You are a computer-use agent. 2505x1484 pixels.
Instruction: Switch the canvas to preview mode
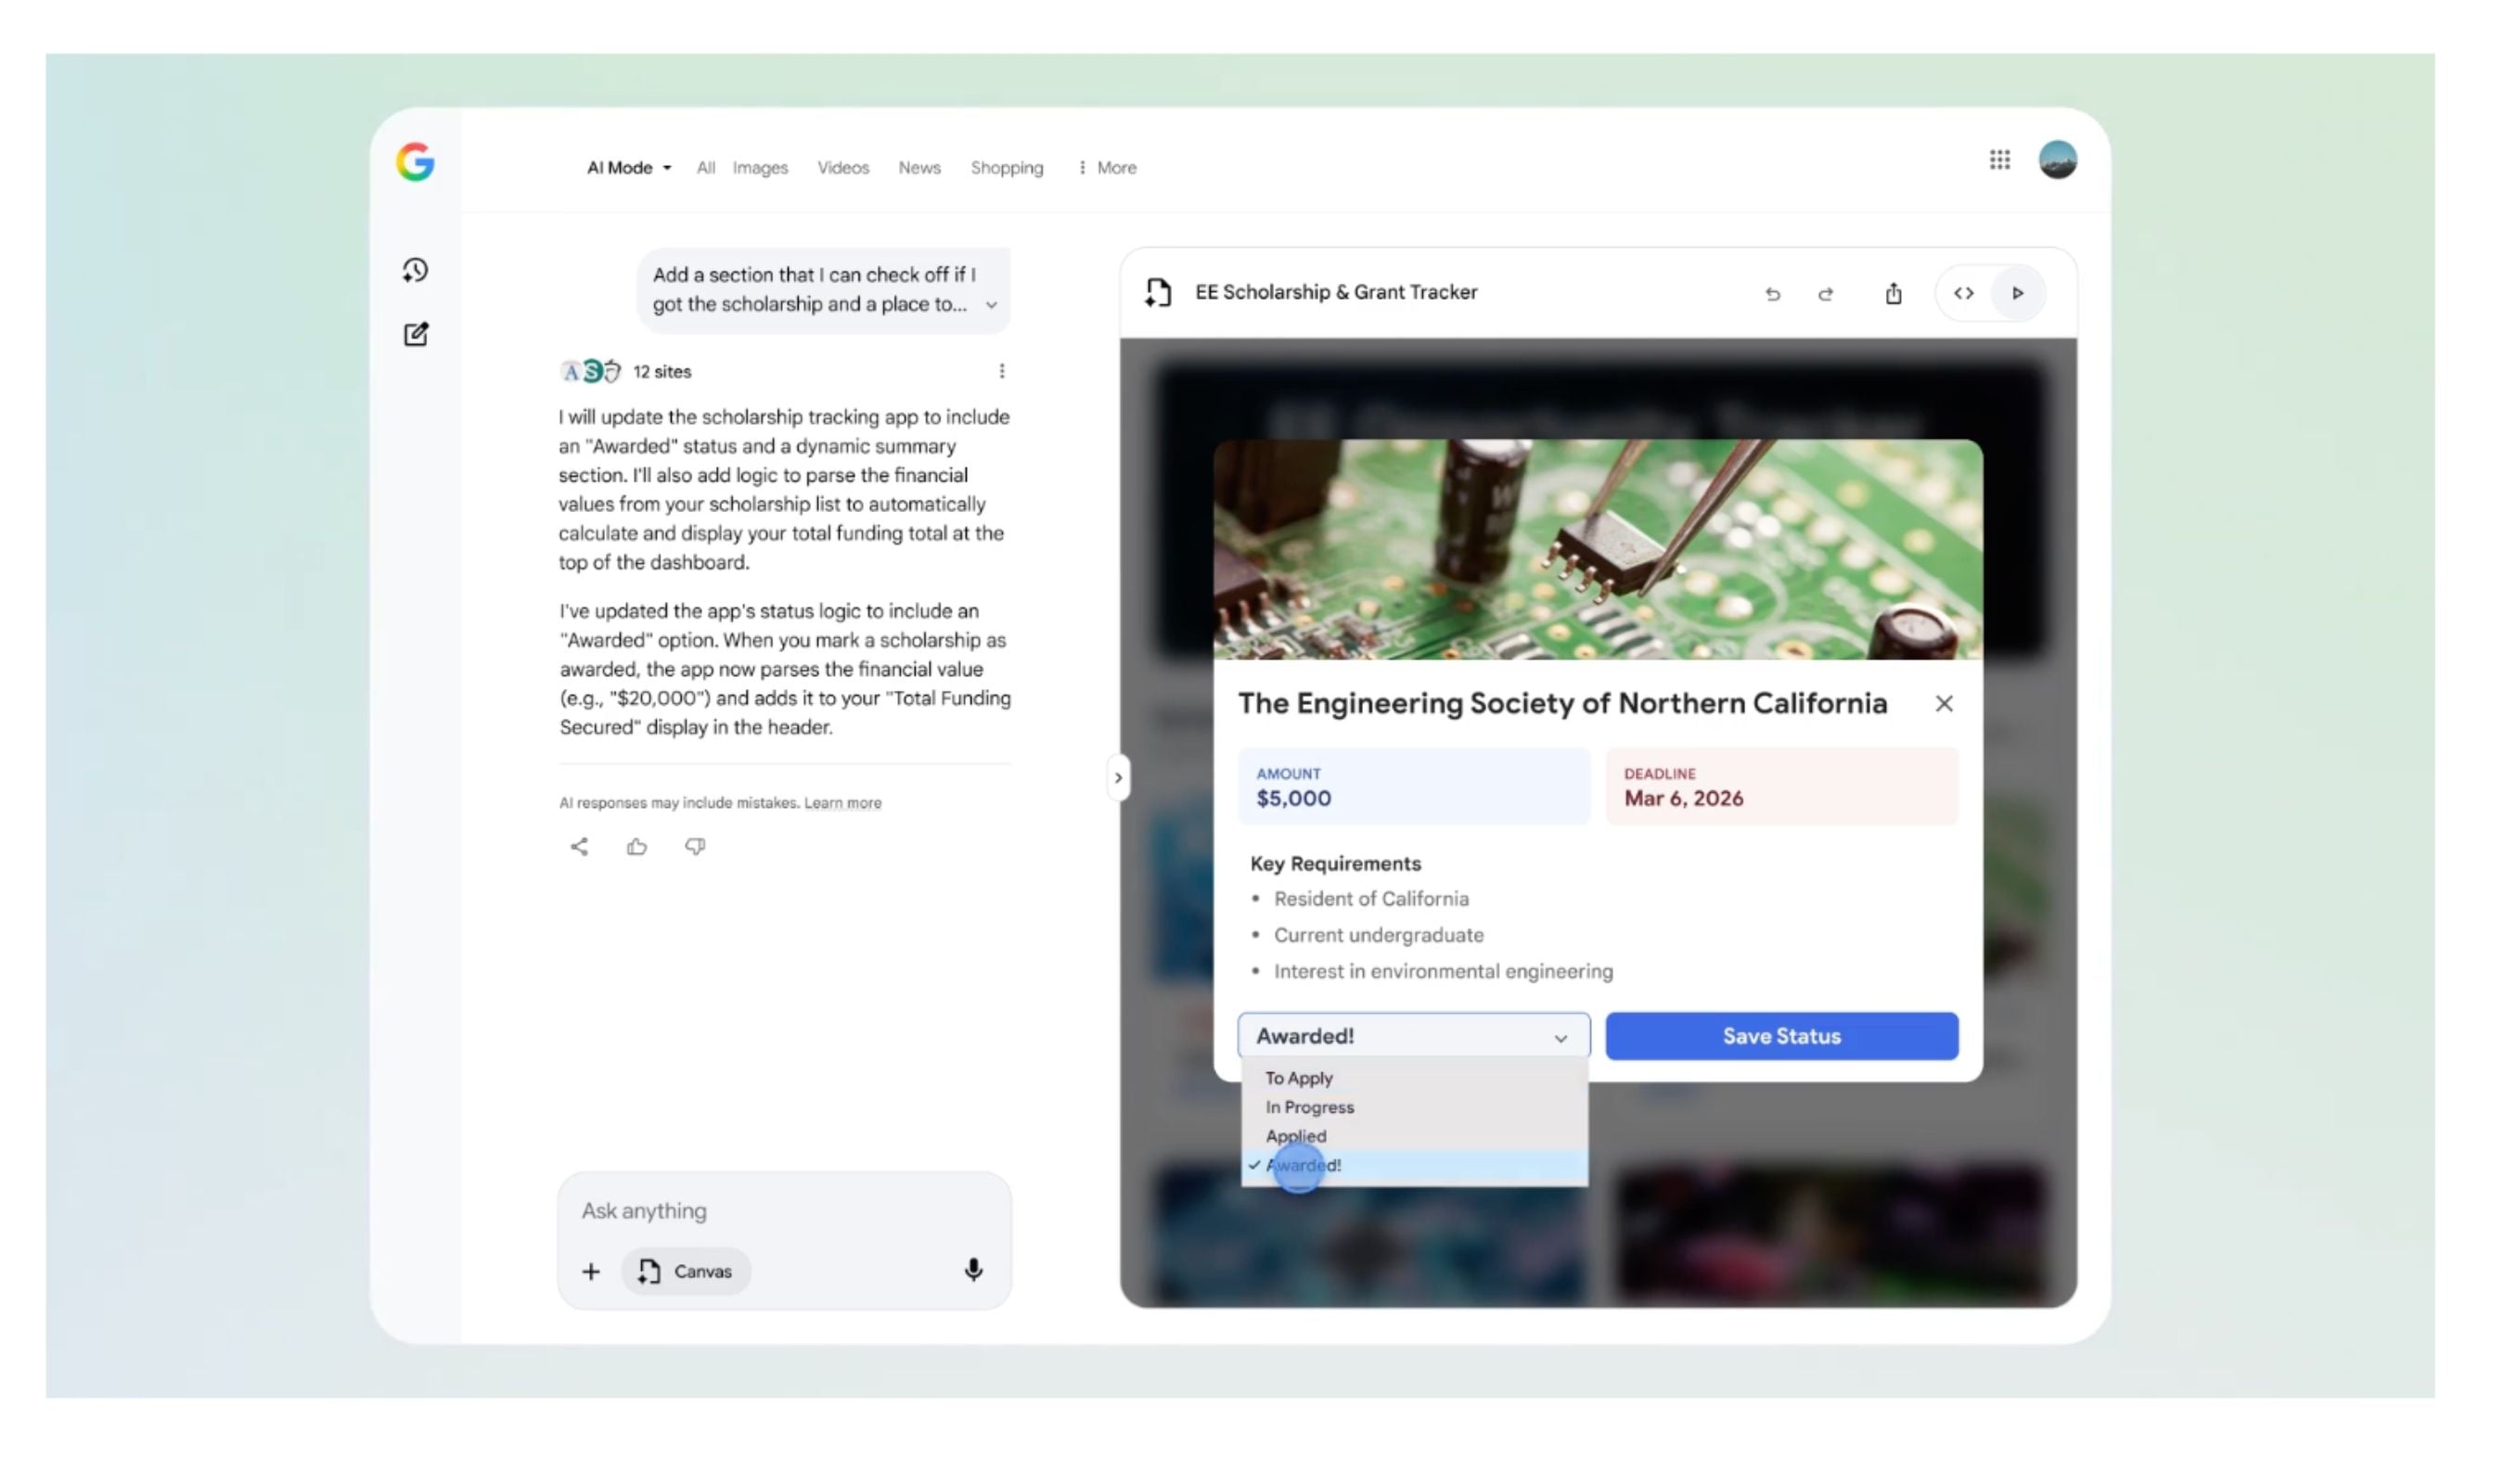point(2017,294)
